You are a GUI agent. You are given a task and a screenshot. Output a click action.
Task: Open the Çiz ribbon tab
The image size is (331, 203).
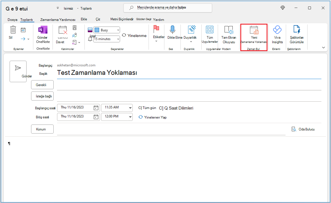[98, 19]
